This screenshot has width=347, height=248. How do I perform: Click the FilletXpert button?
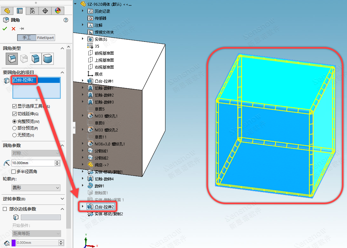45,38
